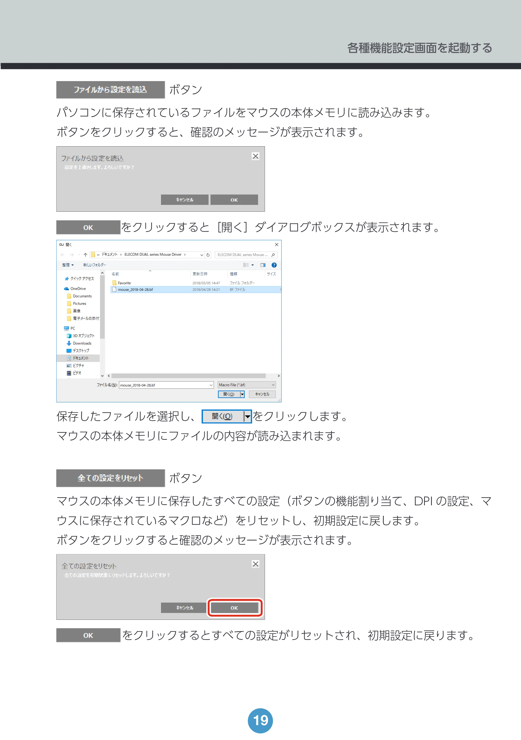The image size is (521, 740).
Task: Click the horizontal scrollbar right arrow
Action: pyautogui.click(x=278, y=376)
